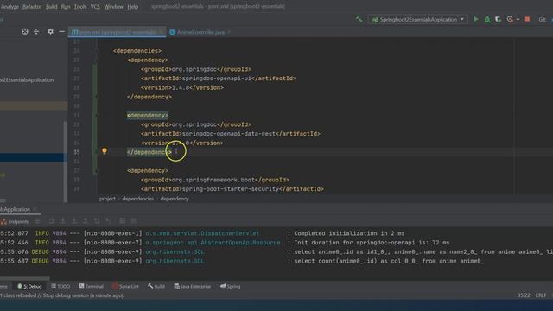Hide the Project panel with minus icon

(61, 31)
